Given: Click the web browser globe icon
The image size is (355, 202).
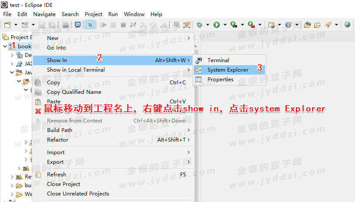Looking at the screenshot, I should coord(347,25).
